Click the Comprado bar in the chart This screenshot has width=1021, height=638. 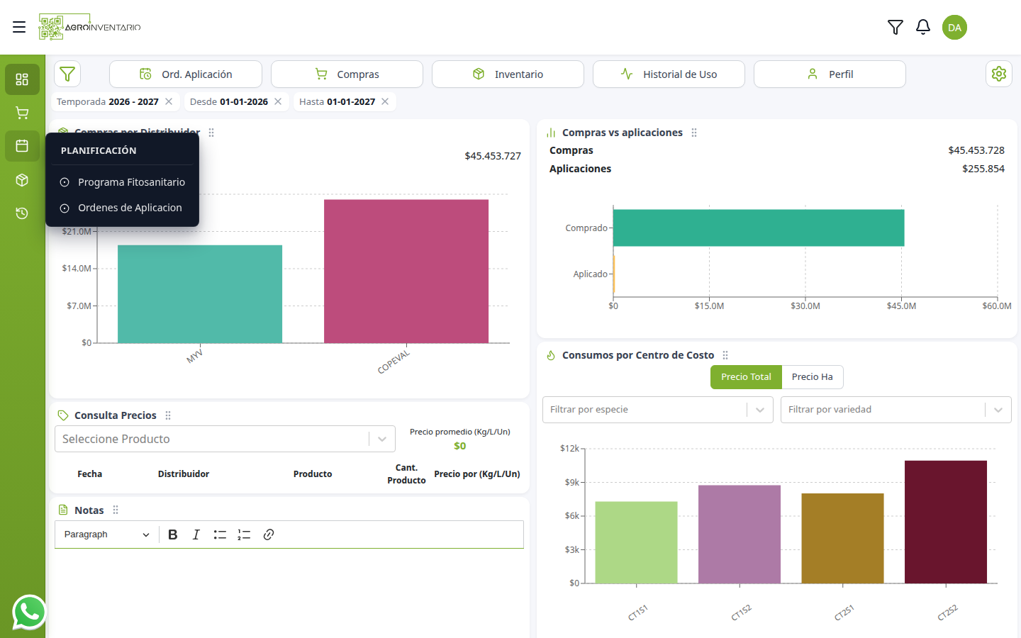pyautogui.click(x=759, y=228)
